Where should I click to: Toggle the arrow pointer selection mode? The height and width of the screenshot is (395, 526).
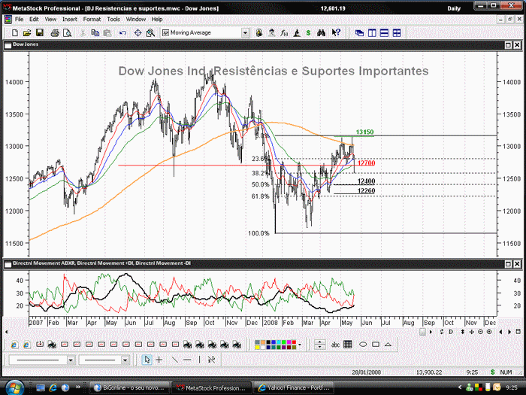point(147,360)
